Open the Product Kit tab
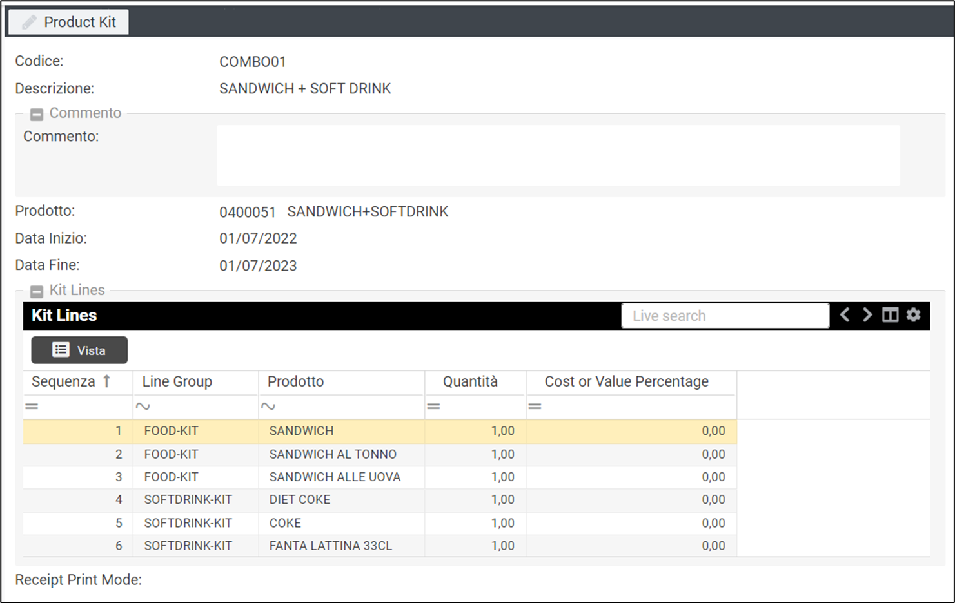The width and height of the screenshot is (955, 603). [68, 23]
